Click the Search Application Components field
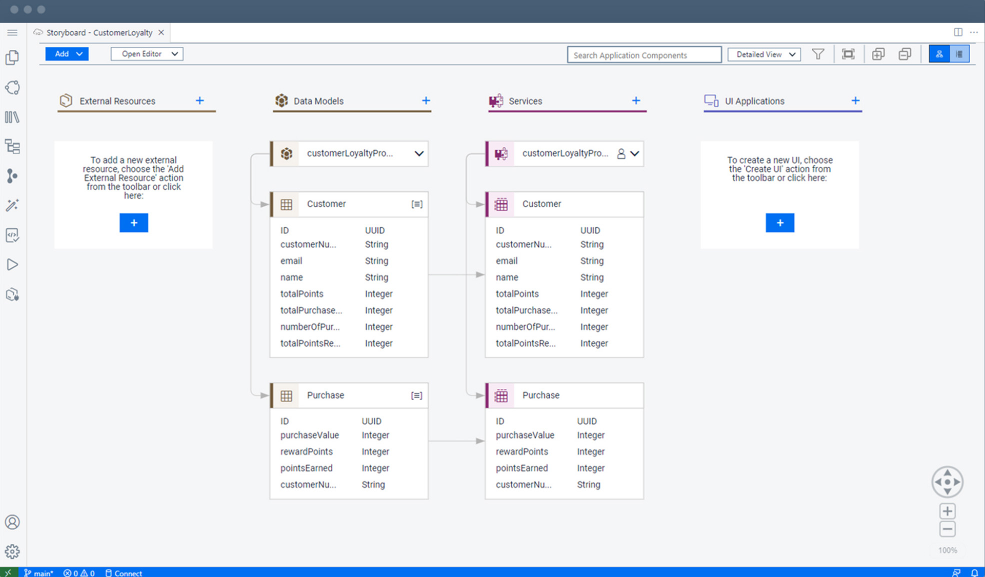Image resolution: width=985 pixels, height=577 pixels. [x=644, y=55]
